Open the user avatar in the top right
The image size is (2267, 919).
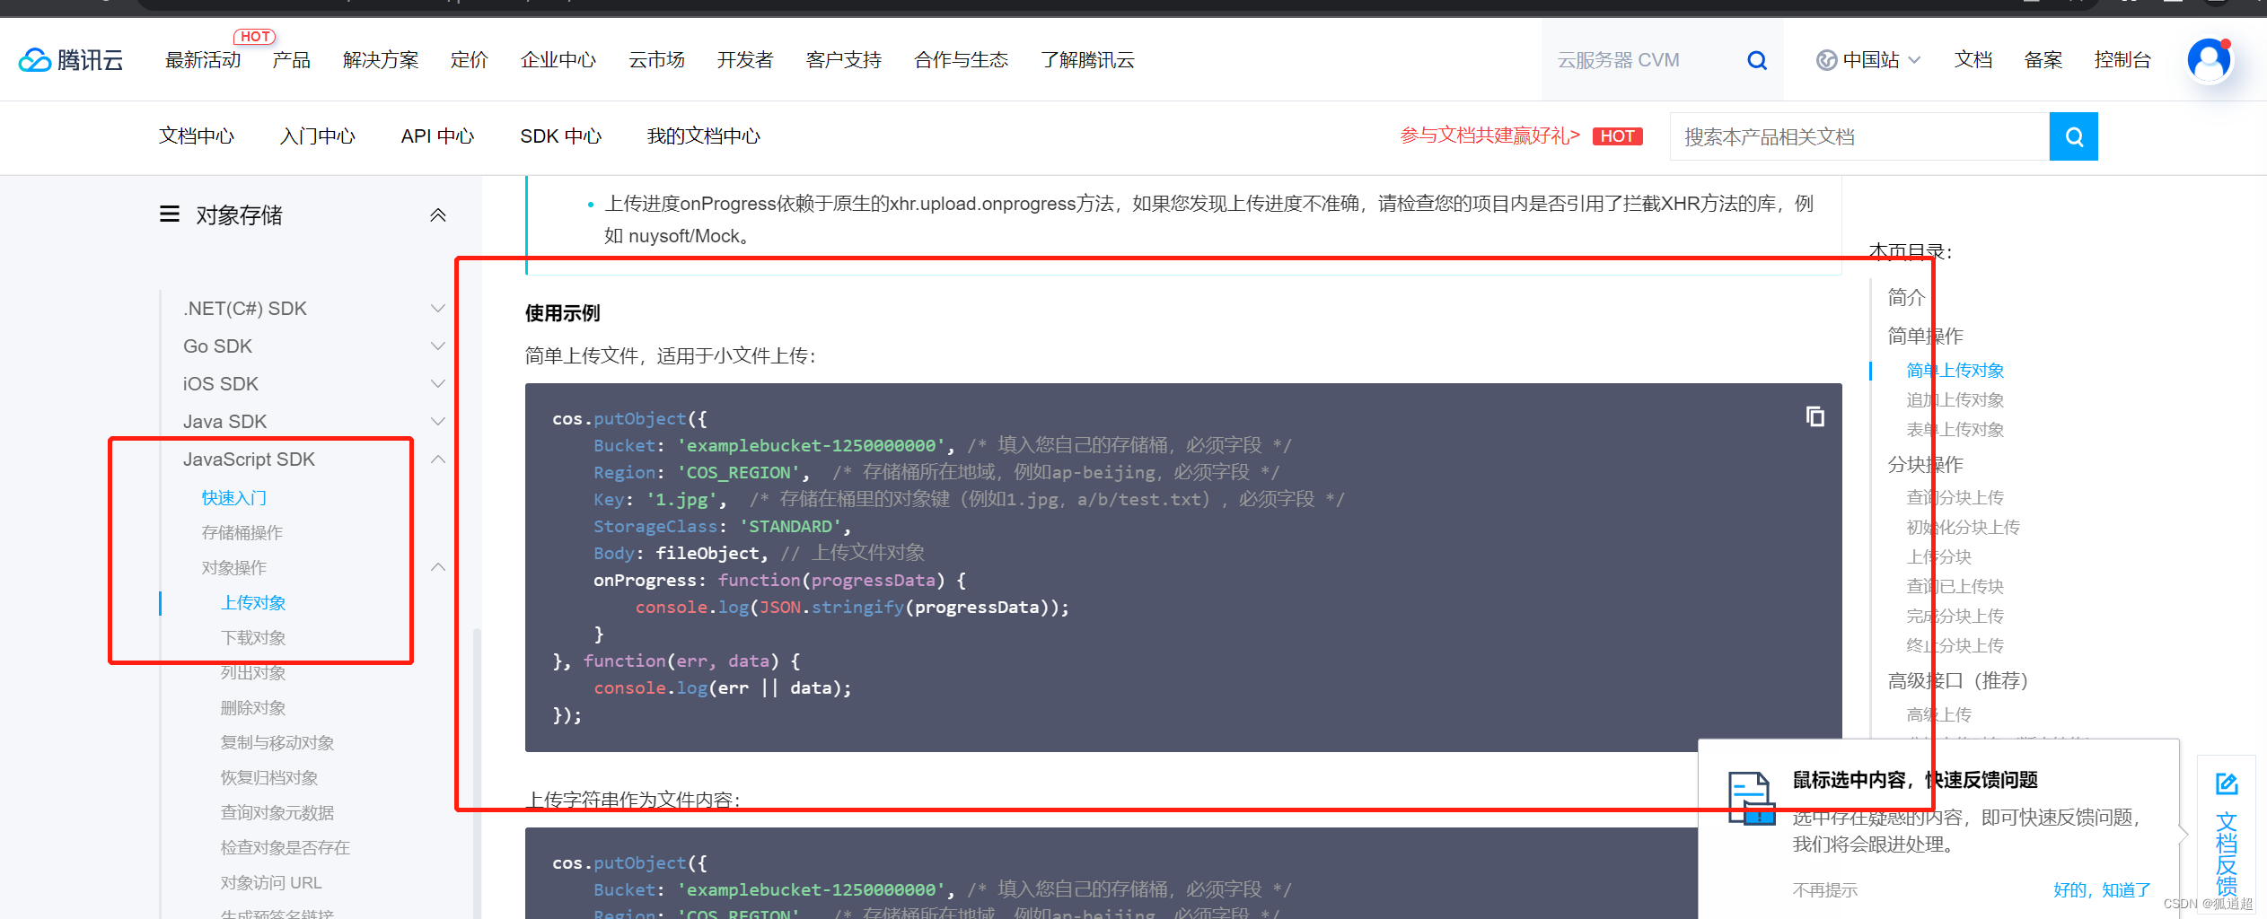point(2210,59)
